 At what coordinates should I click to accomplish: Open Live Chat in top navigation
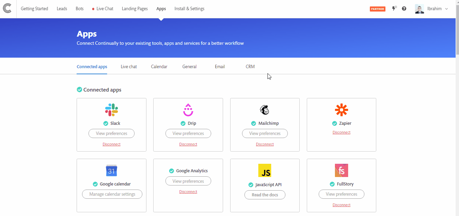105,9
